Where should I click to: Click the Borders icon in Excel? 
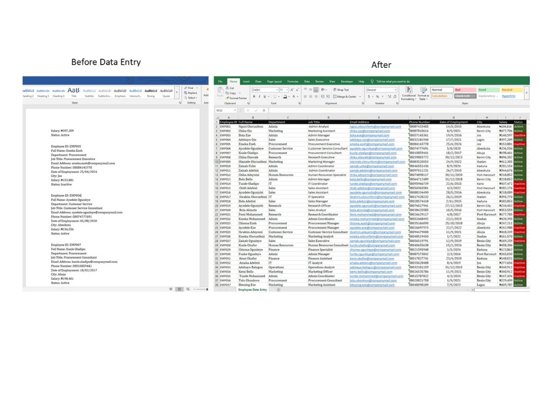[275, 96]
